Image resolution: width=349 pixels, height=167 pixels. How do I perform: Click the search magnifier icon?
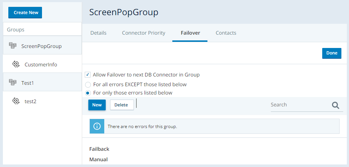[336, 105]
